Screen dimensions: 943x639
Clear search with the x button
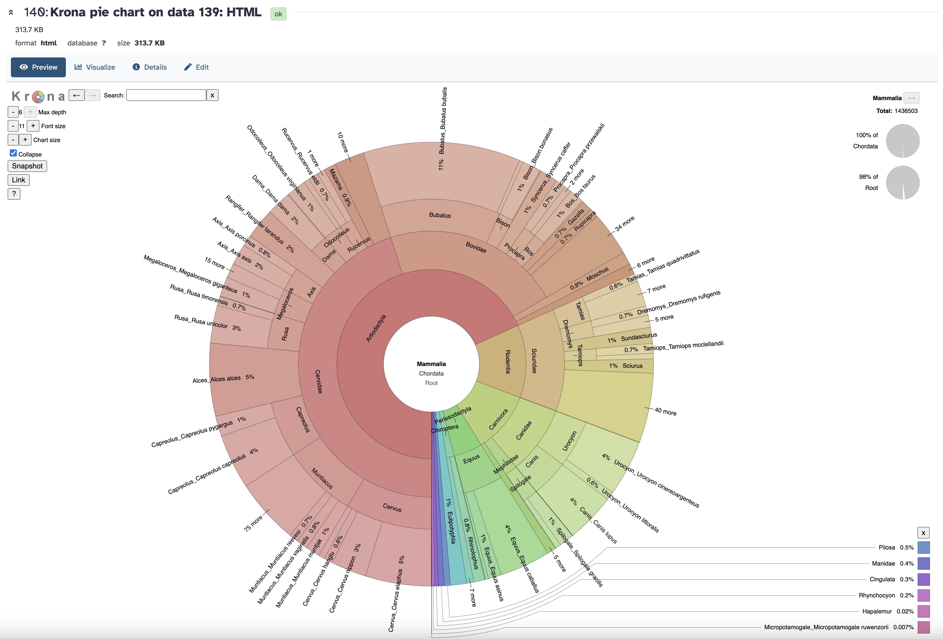coord(212,95)
